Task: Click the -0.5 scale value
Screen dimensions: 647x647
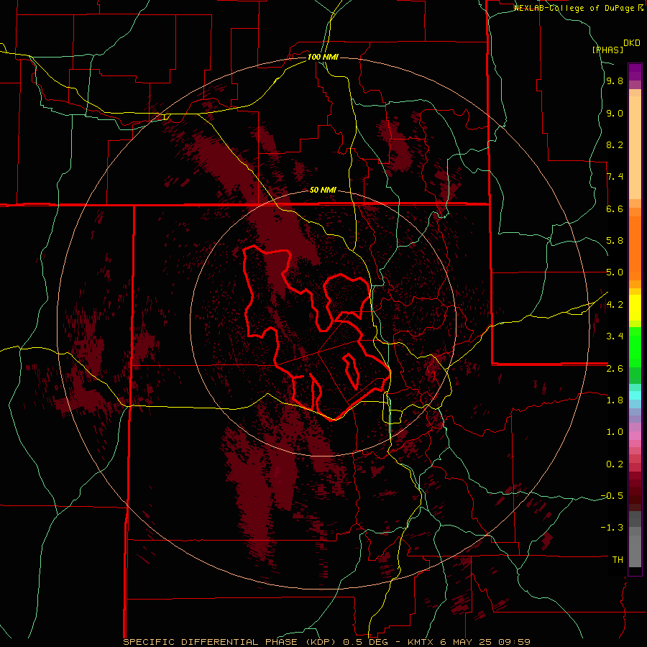Action: point(612,496)
